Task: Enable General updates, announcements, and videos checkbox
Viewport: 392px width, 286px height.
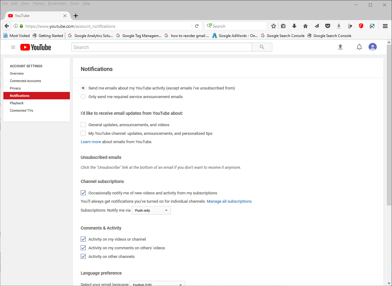Action: 83,125
